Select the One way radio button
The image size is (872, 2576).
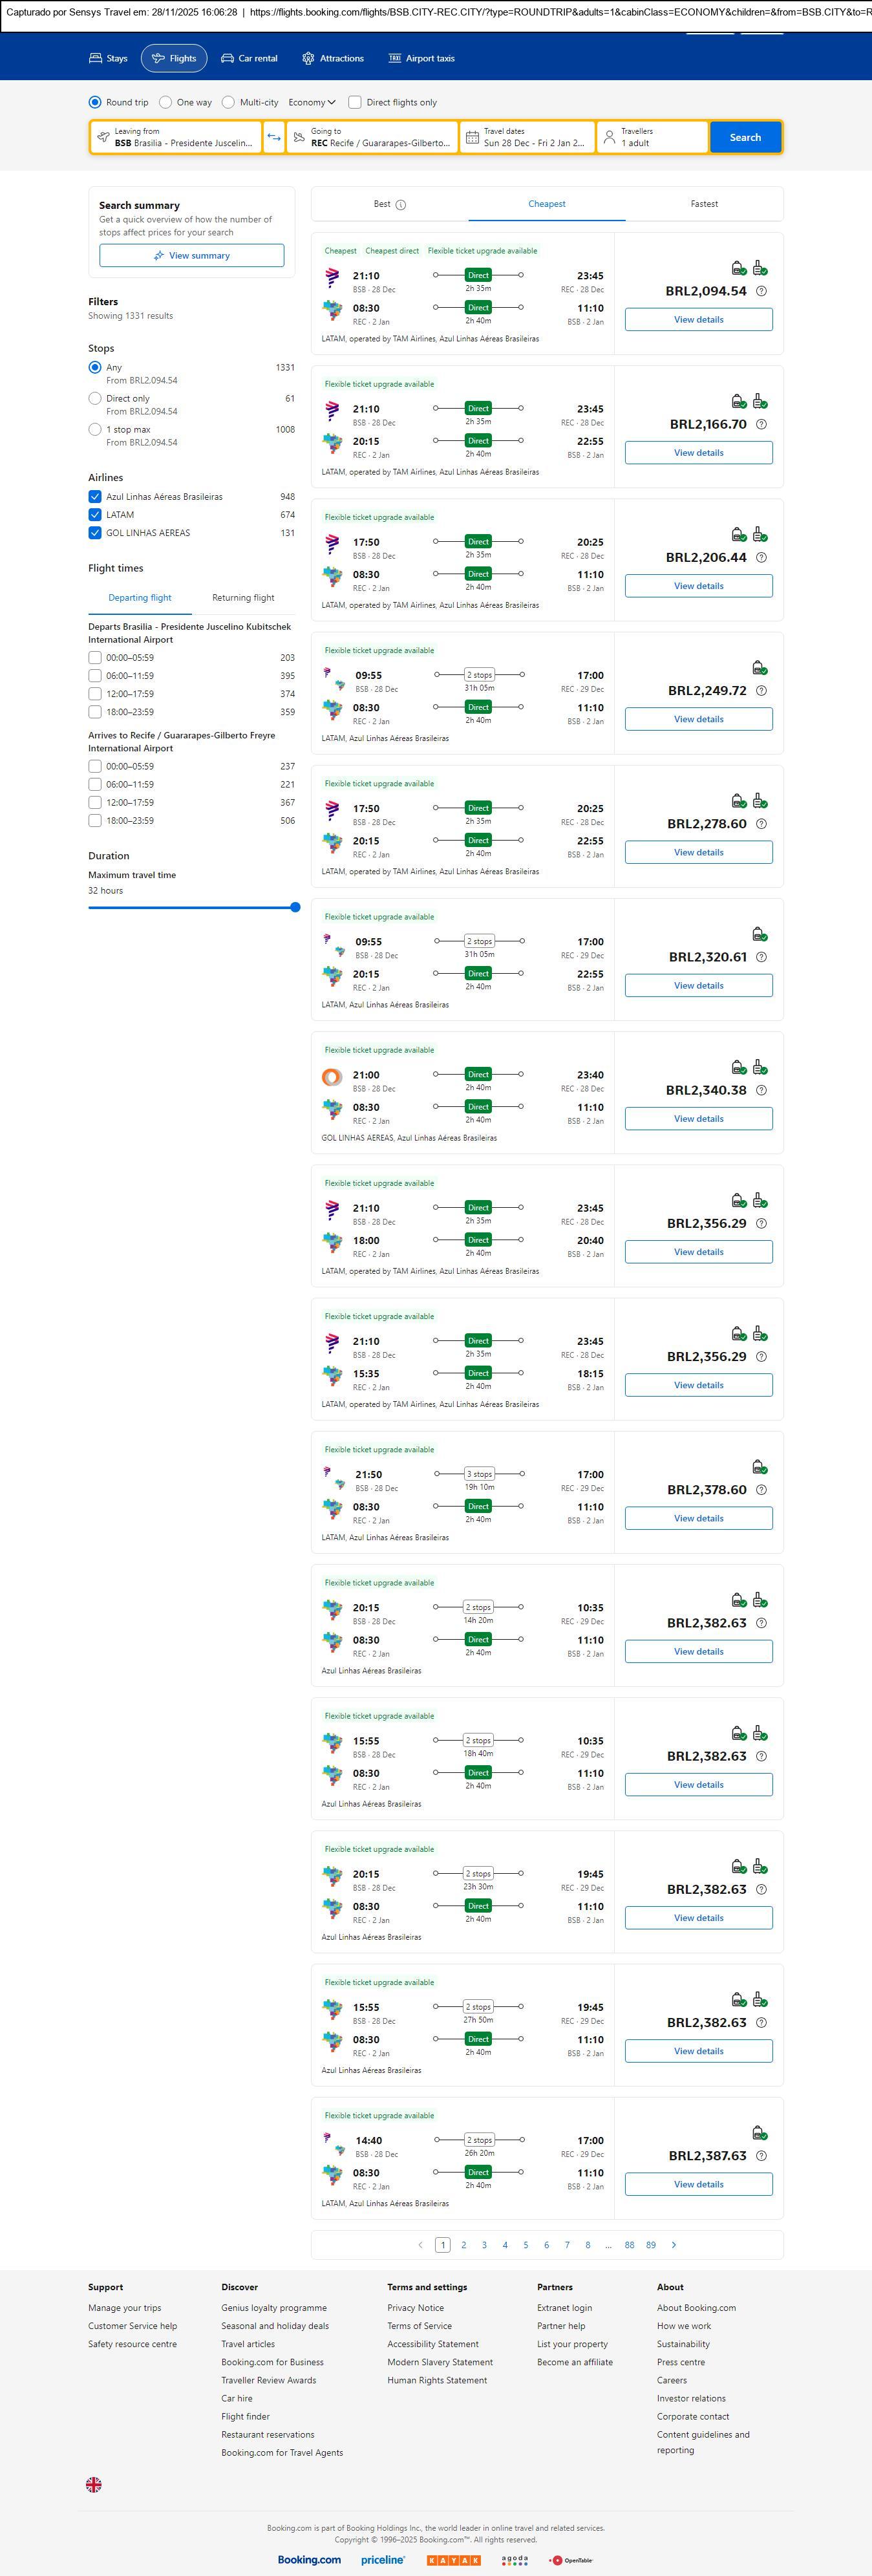[x=166, y=102]
